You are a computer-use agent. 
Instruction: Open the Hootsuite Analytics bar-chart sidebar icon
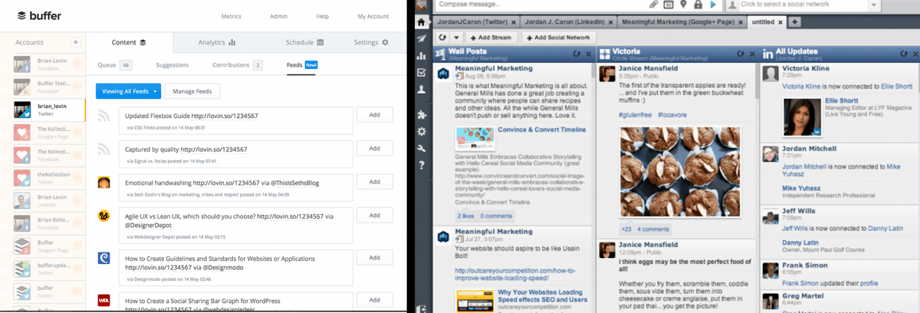click(x=422, y=56)
